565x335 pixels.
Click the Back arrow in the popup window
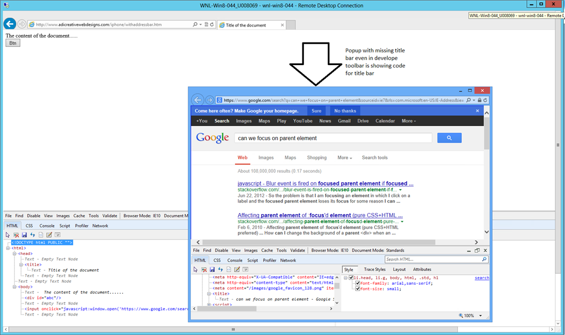198,100
